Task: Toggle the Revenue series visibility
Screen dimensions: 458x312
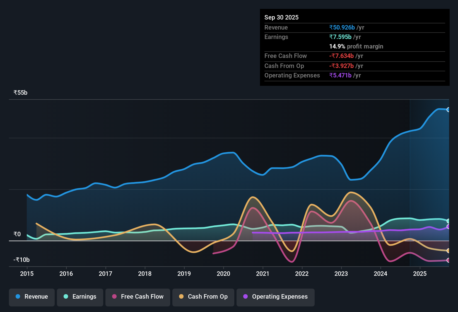Action: click(x=32, y=297)
